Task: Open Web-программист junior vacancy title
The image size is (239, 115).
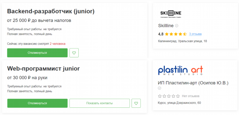Action: [43, 69]
